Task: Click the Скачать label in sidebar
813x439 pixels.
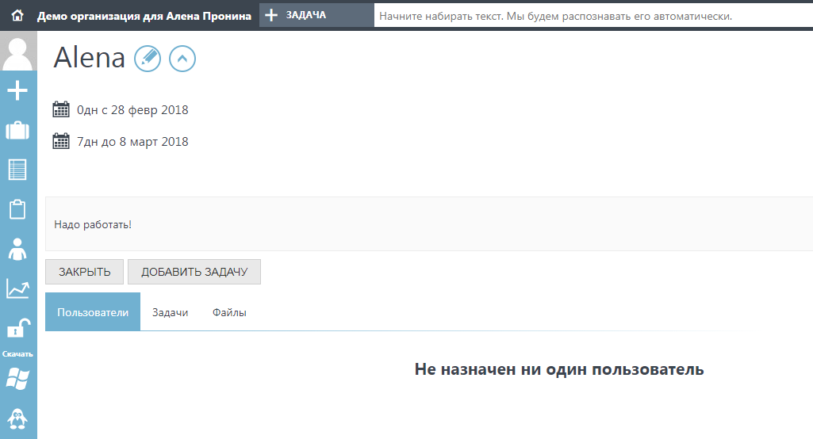Action: coord(17,354)
